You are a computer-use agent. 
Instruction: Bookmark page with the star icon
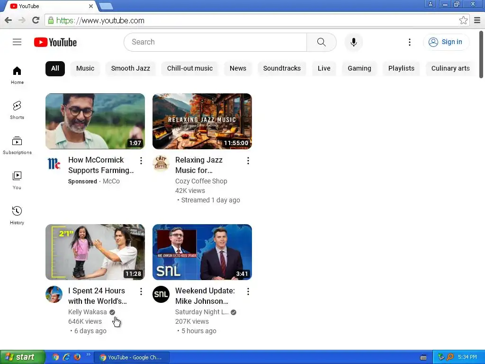click(463, 20)
